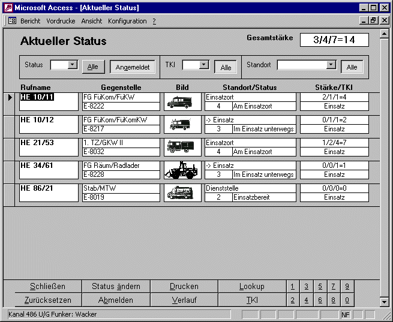
Task: Select the HE 34/61 wheel loader picture
Action: click(182, 170)
